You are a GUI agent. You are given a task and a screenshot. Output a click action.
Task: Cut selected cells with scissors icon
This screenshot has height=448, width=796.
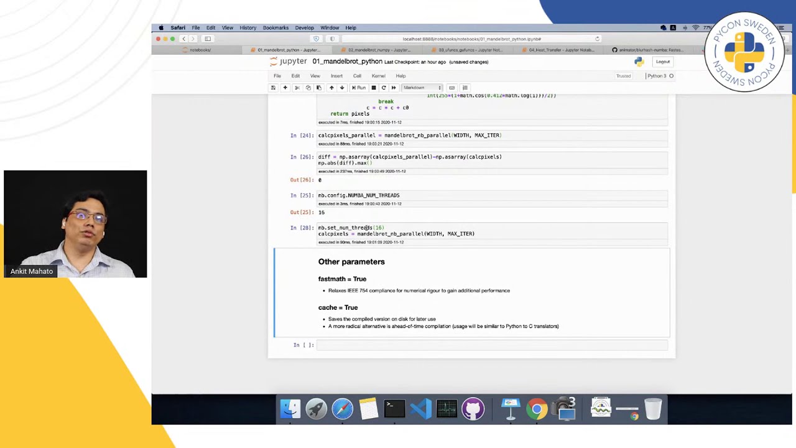click(297, 88)
